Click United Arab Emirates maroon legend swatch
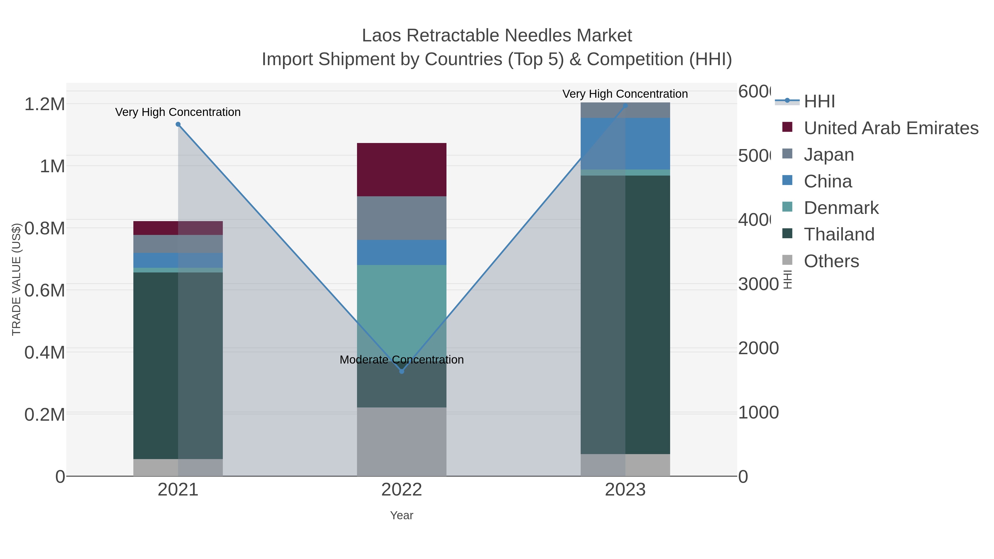Image resolution: width=994 pixels, height=559 pixels. (787, 127)
